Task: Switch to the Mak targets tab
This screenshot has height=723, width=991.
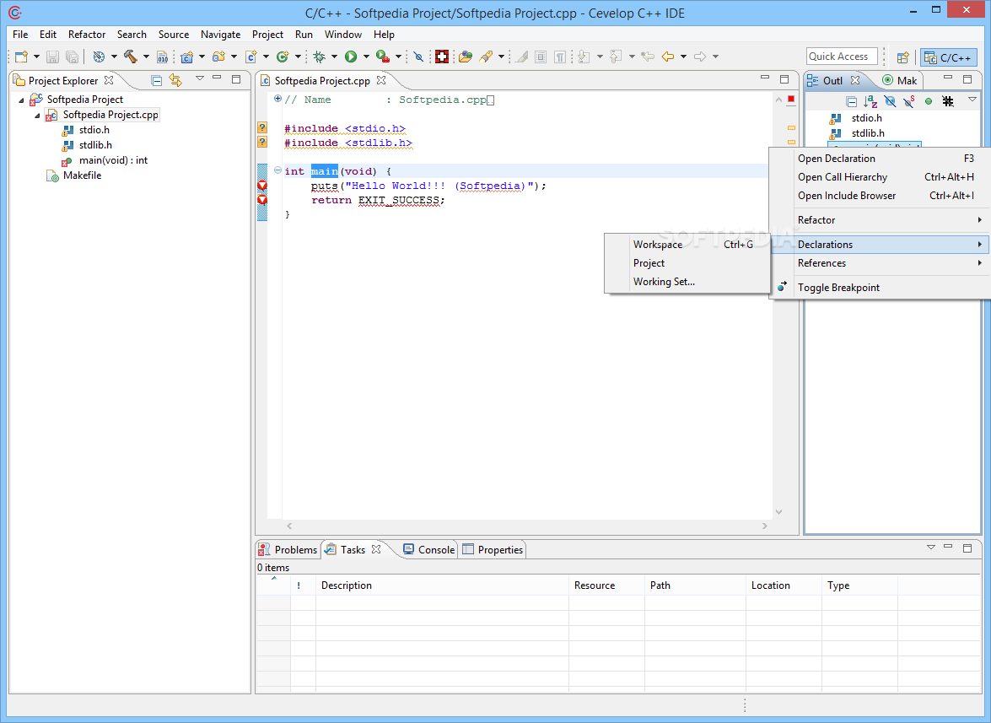Action: 900,80
